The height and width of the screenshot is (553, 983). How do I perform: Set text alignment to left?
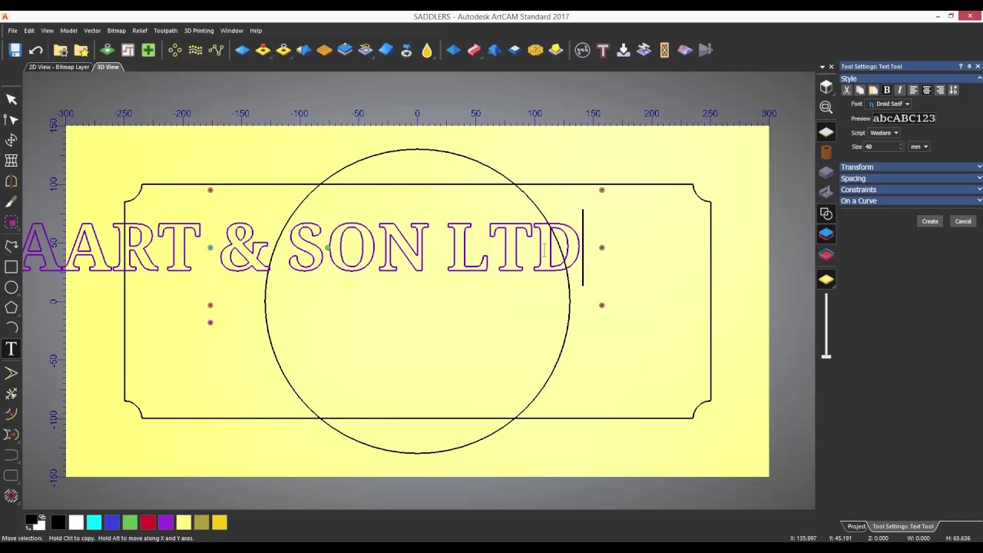click(913, 91)
